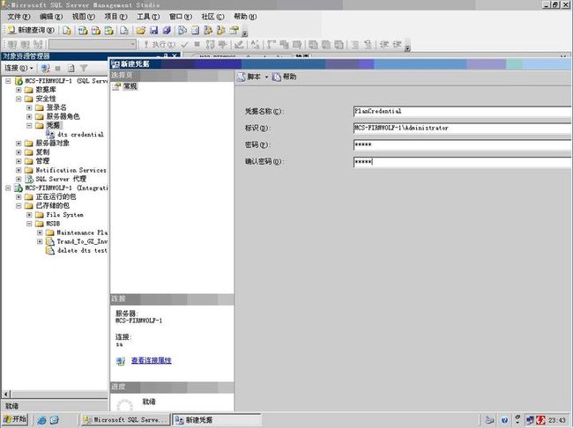Click the Save All icon in toolbar
This screenshot has width=573, height=428.
click(x=167, y=30)
